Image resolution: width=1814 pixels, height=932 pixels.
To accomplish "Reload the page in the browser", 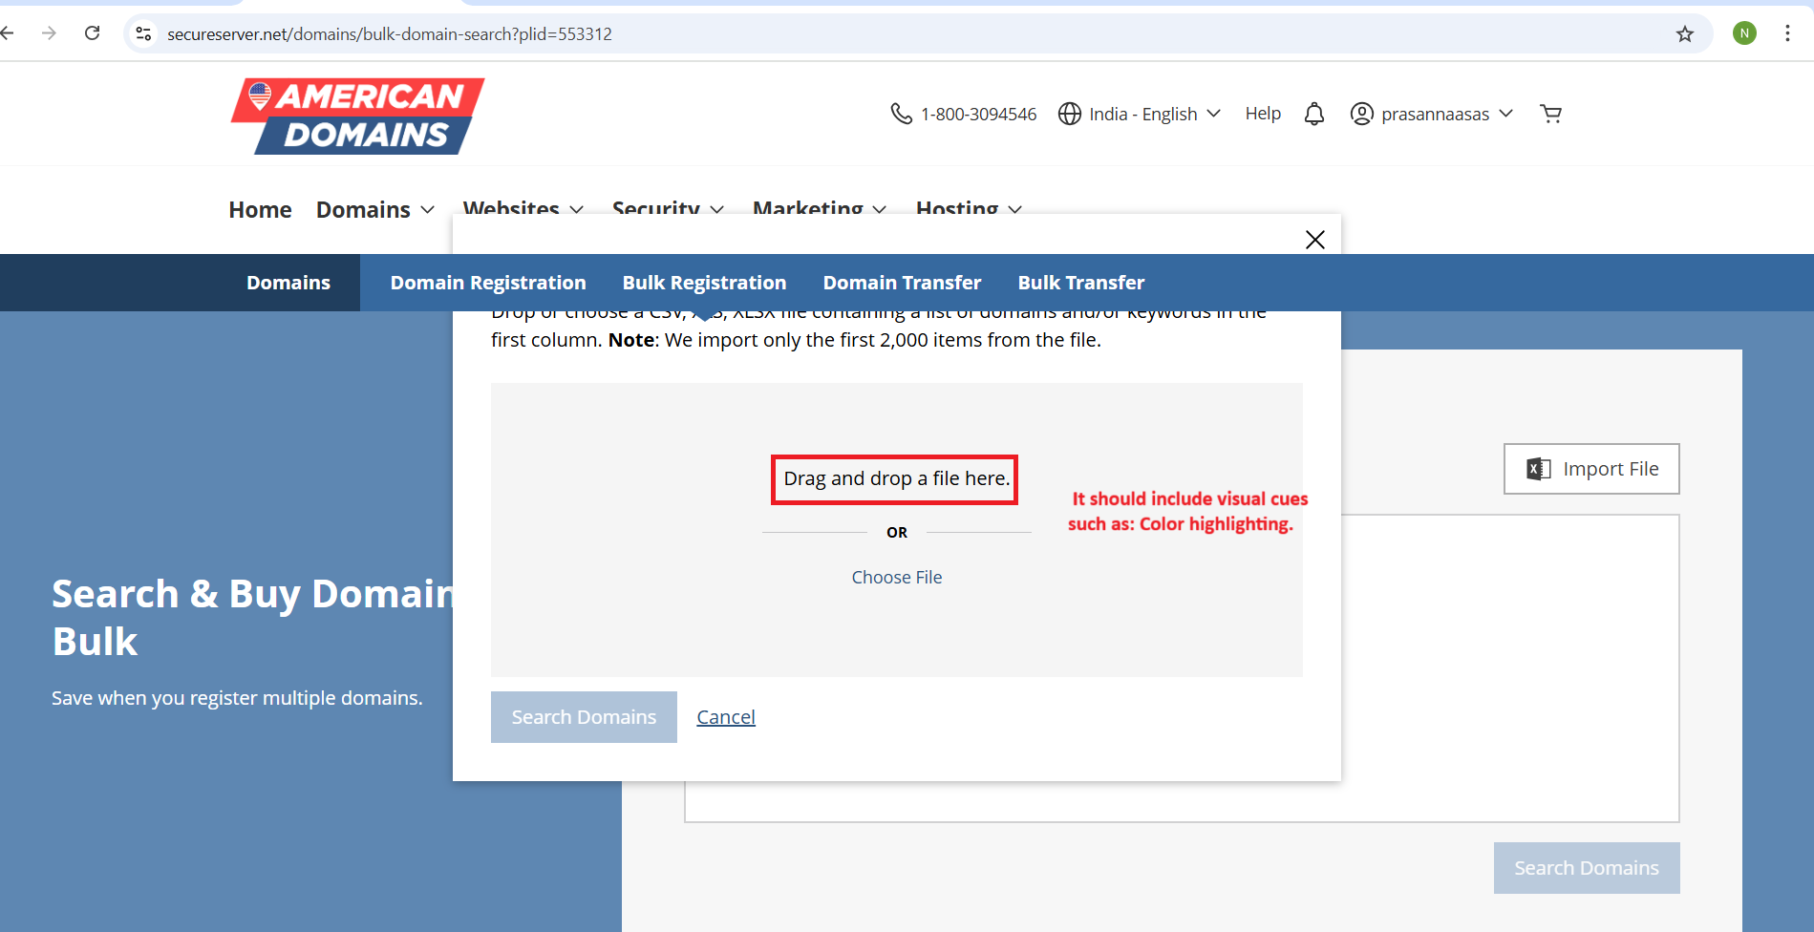I will pyautogui.click(x=93, y=33).
